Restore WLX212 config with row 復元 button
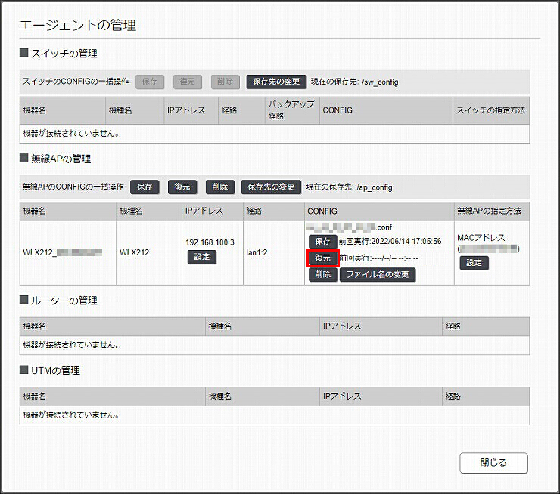 pyautogui.click(x=323, y=258)
